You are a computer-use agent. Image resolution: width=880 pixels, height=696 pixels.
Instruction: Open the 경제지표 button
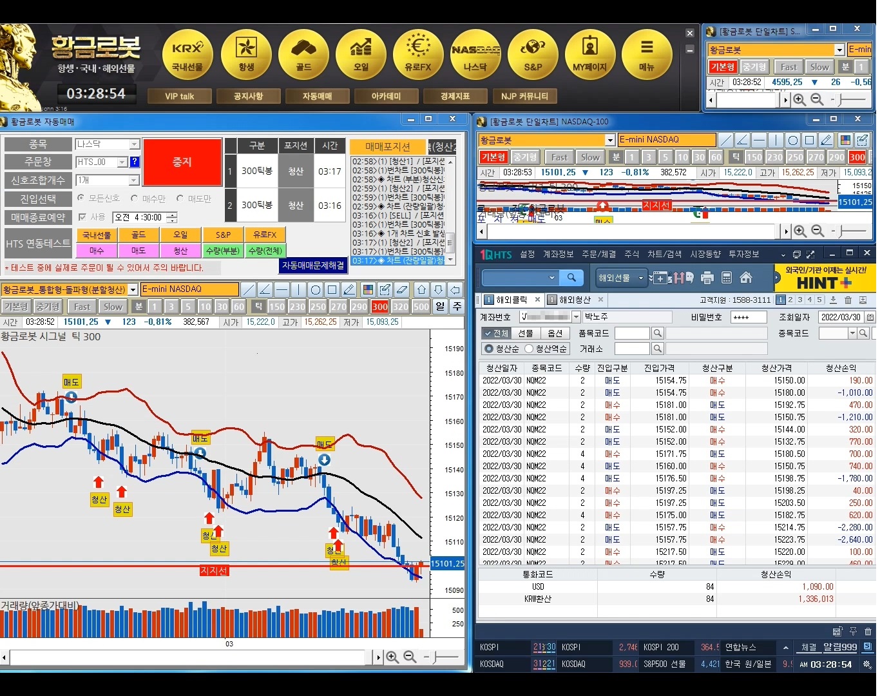455,96
